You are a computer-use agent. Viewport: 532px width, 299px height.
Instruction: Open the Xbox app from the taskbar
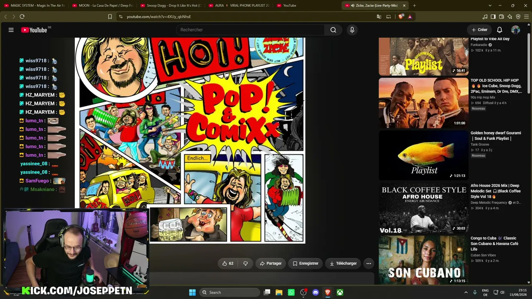(x=340, y=292)
